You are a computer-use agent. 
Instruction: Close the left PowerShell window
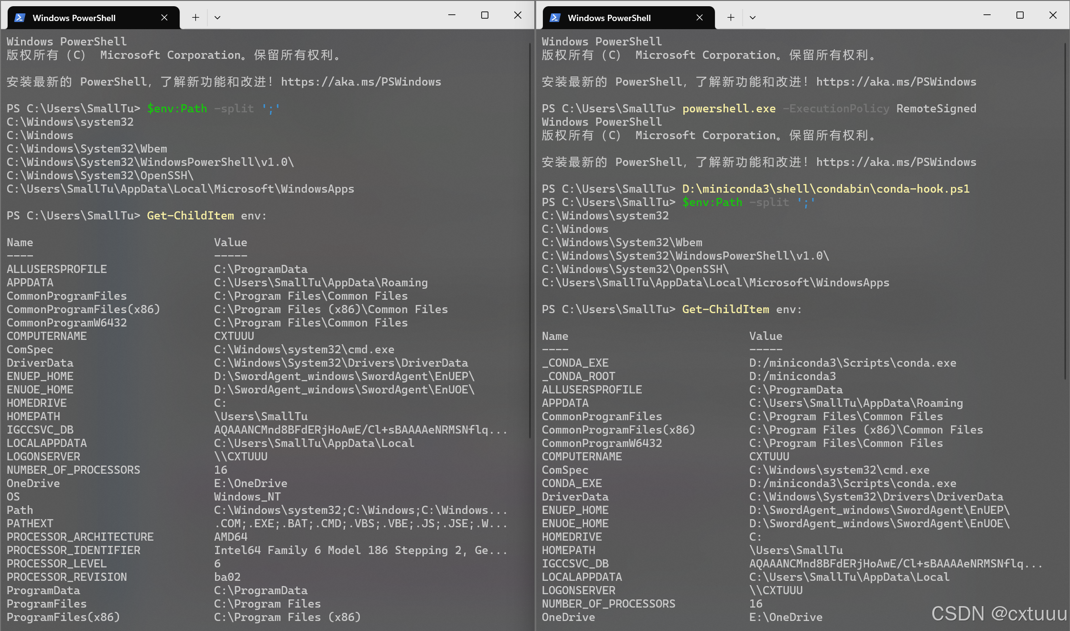pos(518,15)
